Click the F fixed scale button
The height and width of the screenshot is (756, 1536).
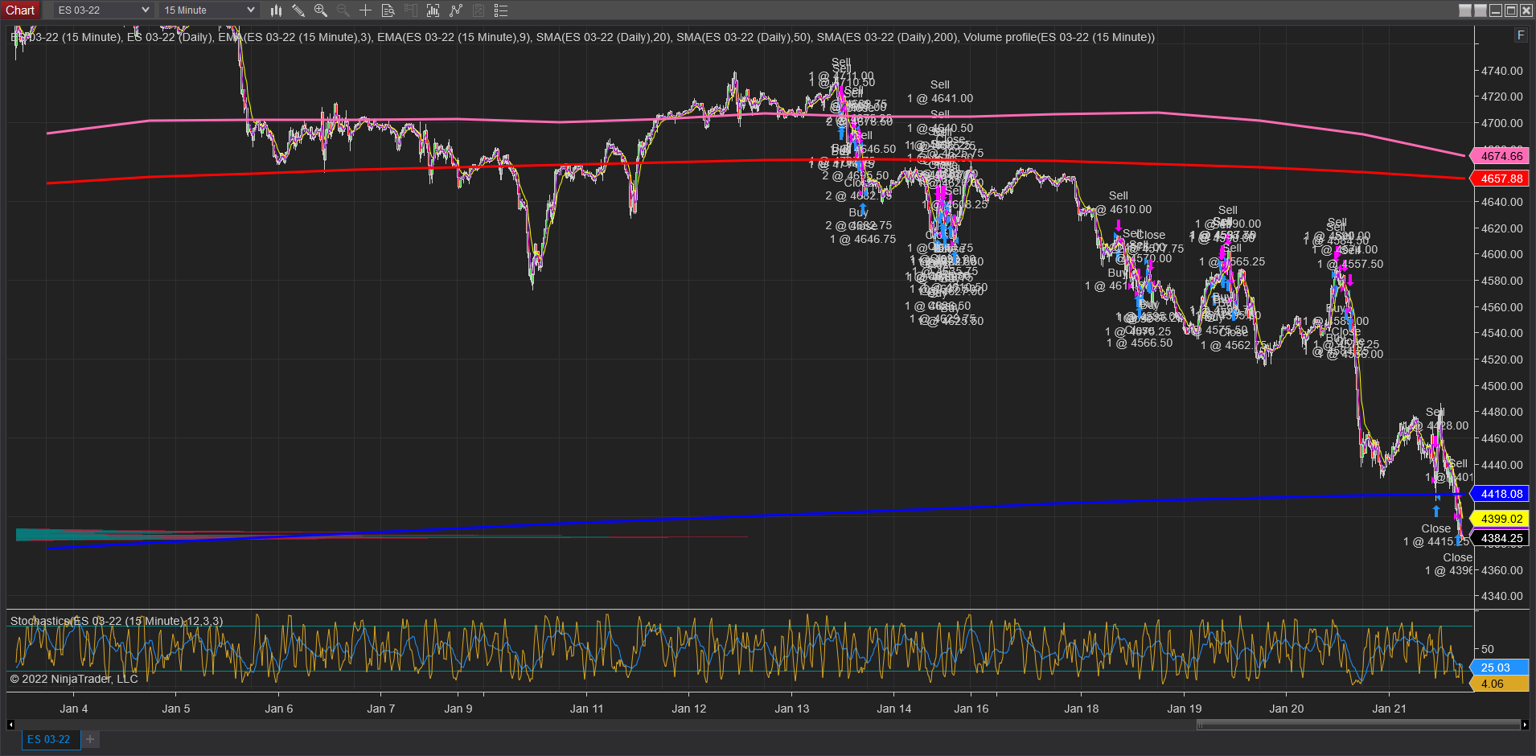coord(1520,35)
